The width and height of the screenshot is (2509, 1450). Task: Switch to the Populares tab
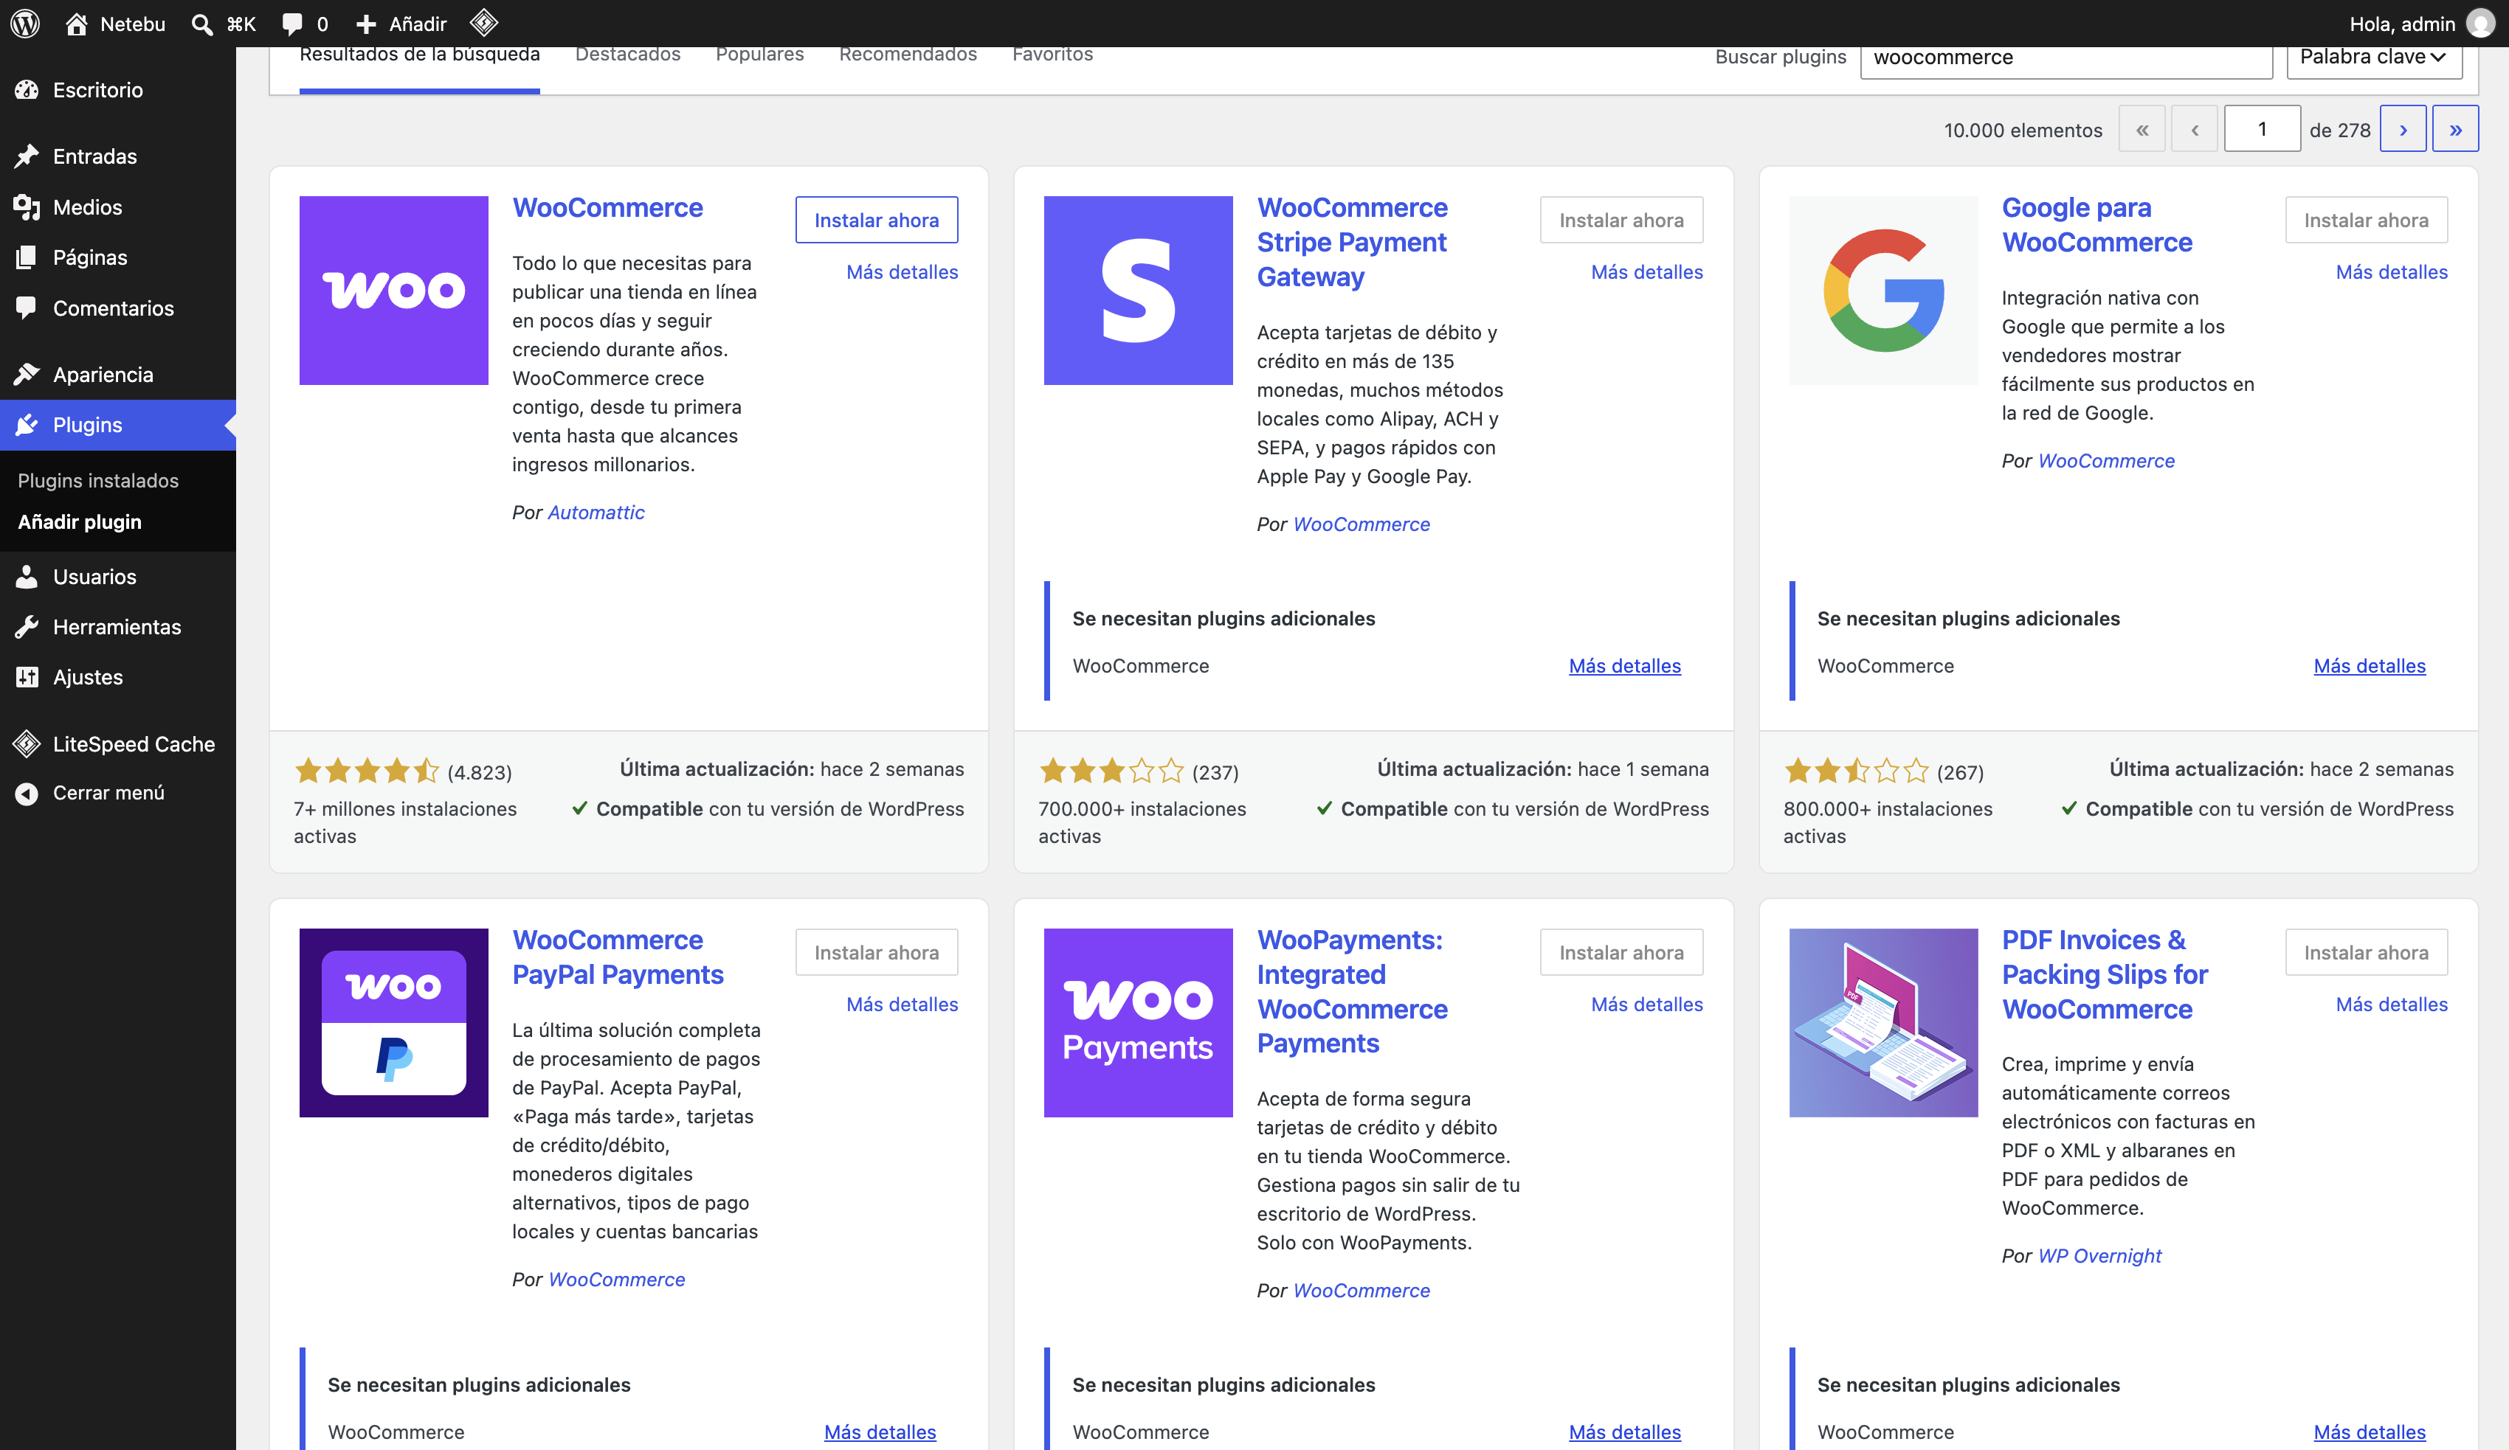pyautogui.click(x=759, y=55)
